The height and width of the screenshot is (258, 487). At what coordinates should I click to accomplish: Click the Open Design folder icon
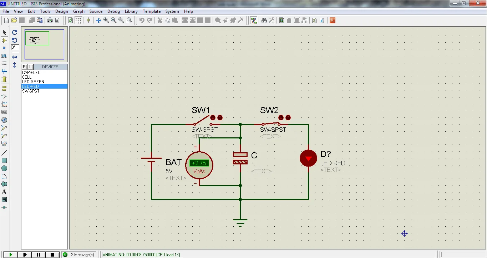pyautogui.click(x=14, y=21)
